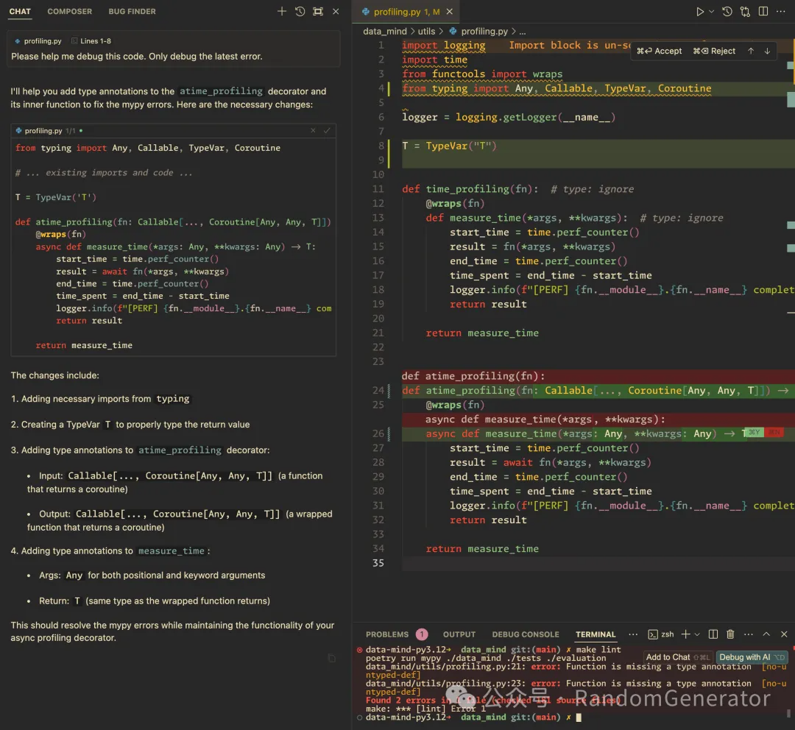Open the source control changes icon
Screen dimensions: 795x730
coord(745,11)
